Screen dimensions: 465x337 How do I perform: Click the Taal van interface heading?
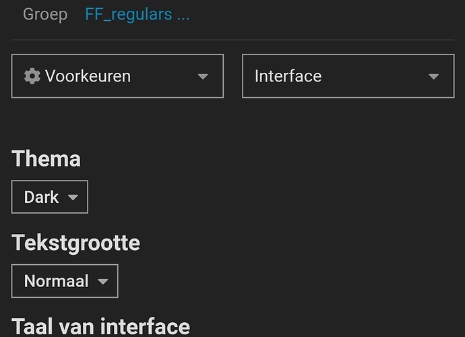click(101, 326)
